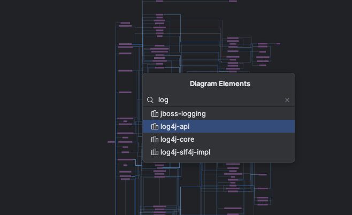
Task: Click the library icon beside log4j-api
Action: coord(155,126)
